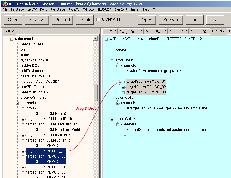This screenshot has height=178, width=231.
Task: Open the SymJoint menu
Action: pos(121,9)
